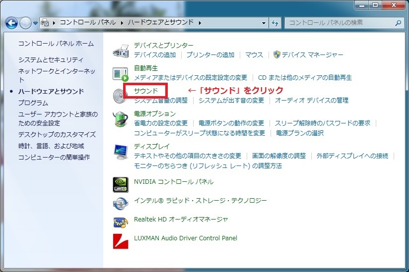This screenshot has height=272, width=409.
Task: Click デバイスの追加 link
Action: pyautogui.click(x=155, y=55)
